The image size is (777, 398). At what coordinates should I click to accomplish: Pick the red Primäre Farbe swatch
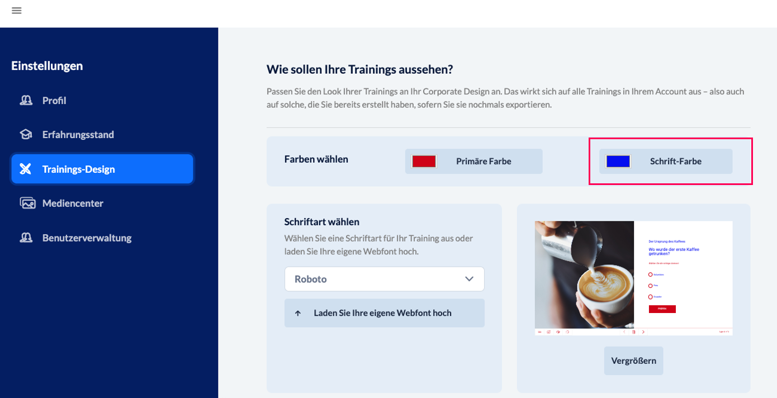tap(424, 162)
